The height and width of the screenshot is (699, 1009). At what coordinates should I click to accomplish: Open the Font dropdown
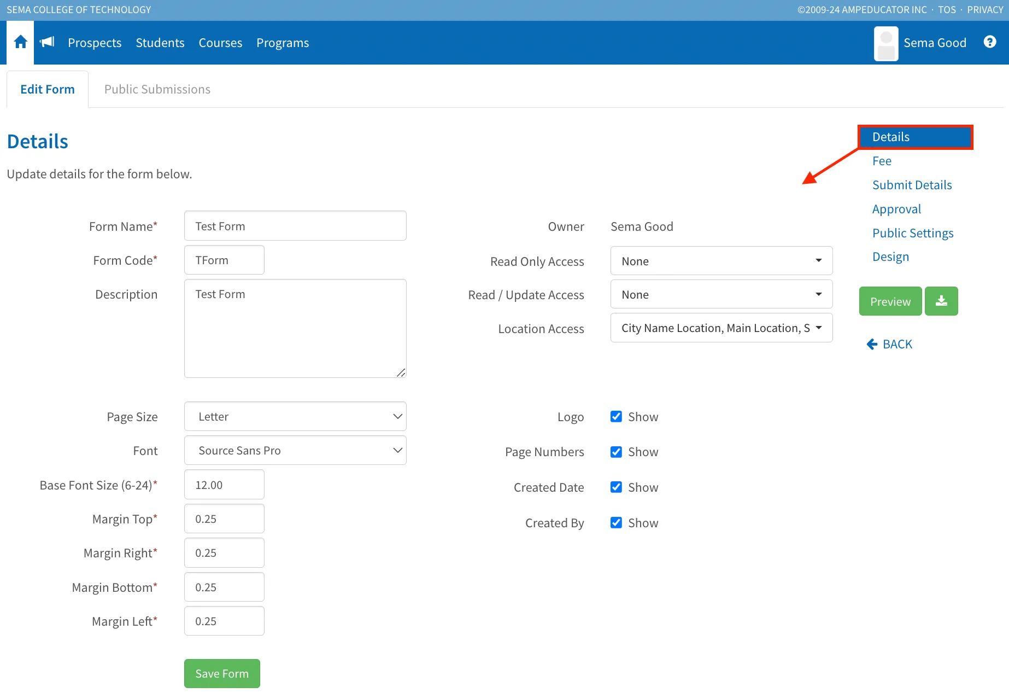295,450
